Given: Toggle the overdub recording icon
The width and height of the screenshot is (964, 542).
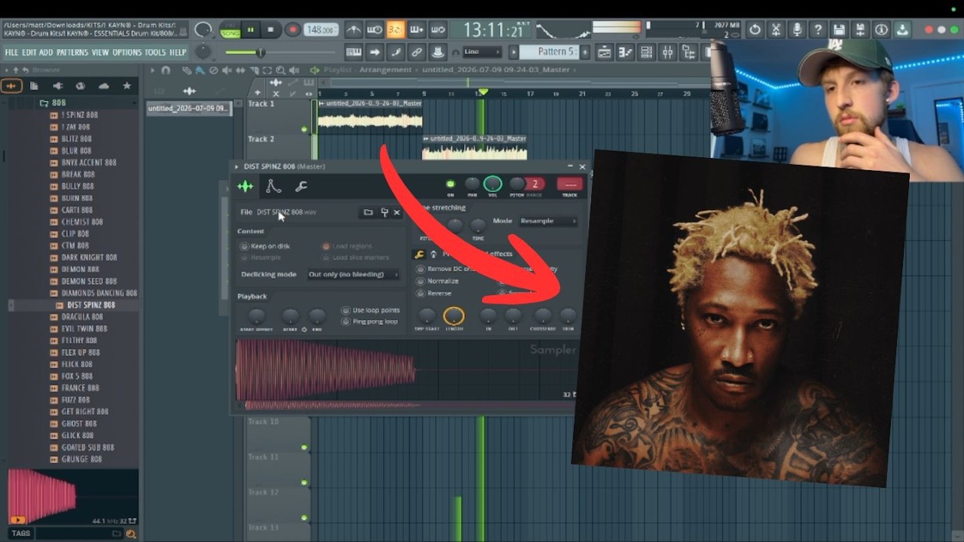Looking at the screenshot, I should click(416, 30).
